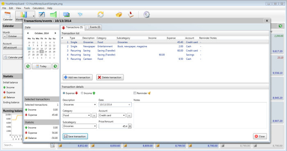
Task: Select transaction row 2 Newspaper
Action: coord(165,46)
